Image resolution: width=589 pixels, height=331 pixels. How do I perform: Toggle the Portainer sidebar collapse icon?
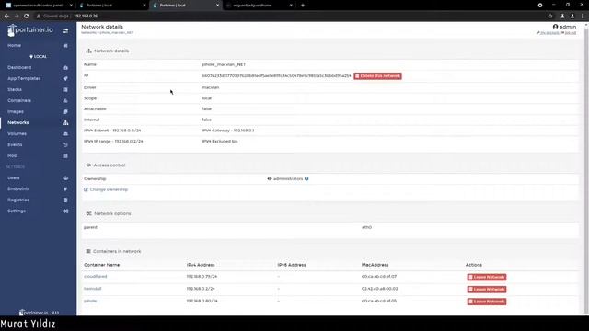65,30
